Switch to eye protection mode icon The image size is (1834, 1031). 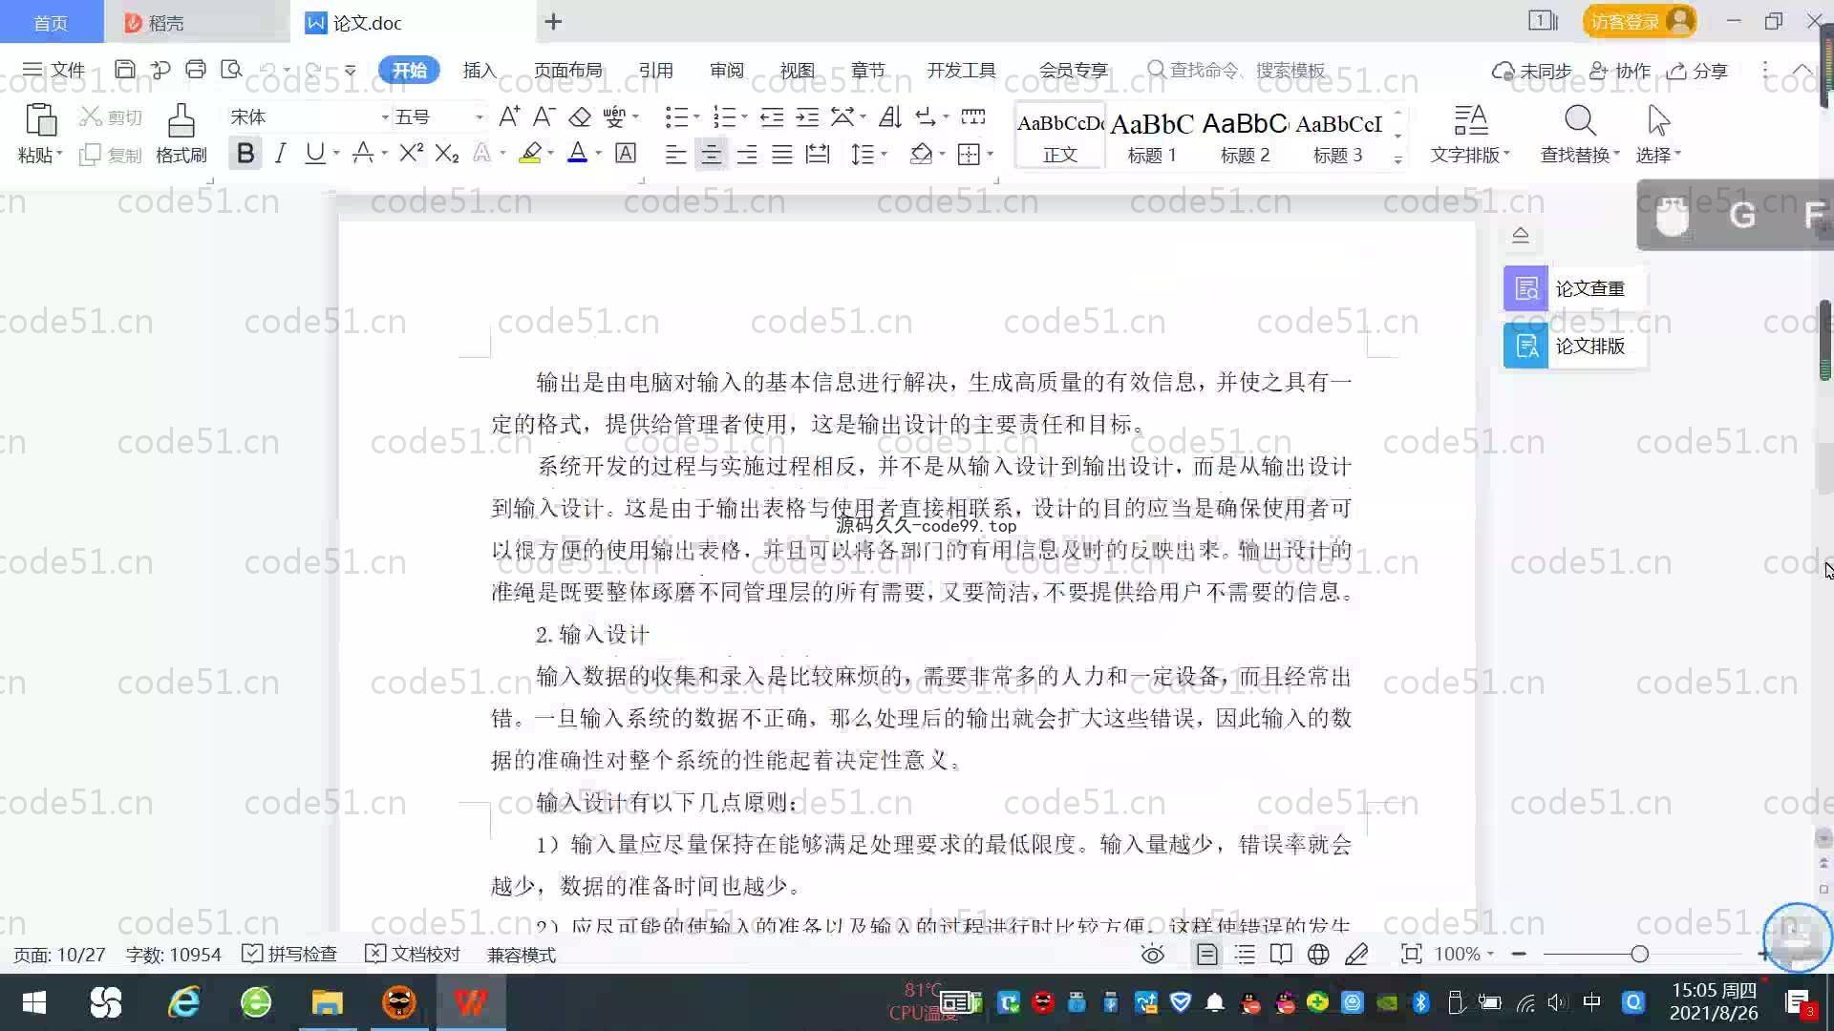click(x=1153, y=955)
